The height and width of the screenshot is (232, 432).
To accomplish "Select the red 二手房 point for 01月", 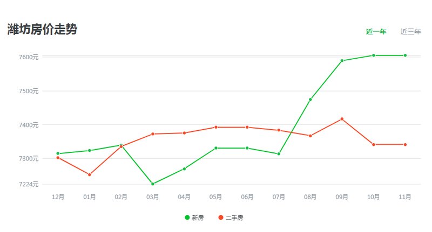I will (90, 175).
